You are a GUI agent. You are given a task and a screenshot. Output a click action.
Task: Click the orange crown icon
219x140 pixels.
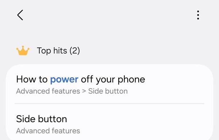click(x=23, y=50)
